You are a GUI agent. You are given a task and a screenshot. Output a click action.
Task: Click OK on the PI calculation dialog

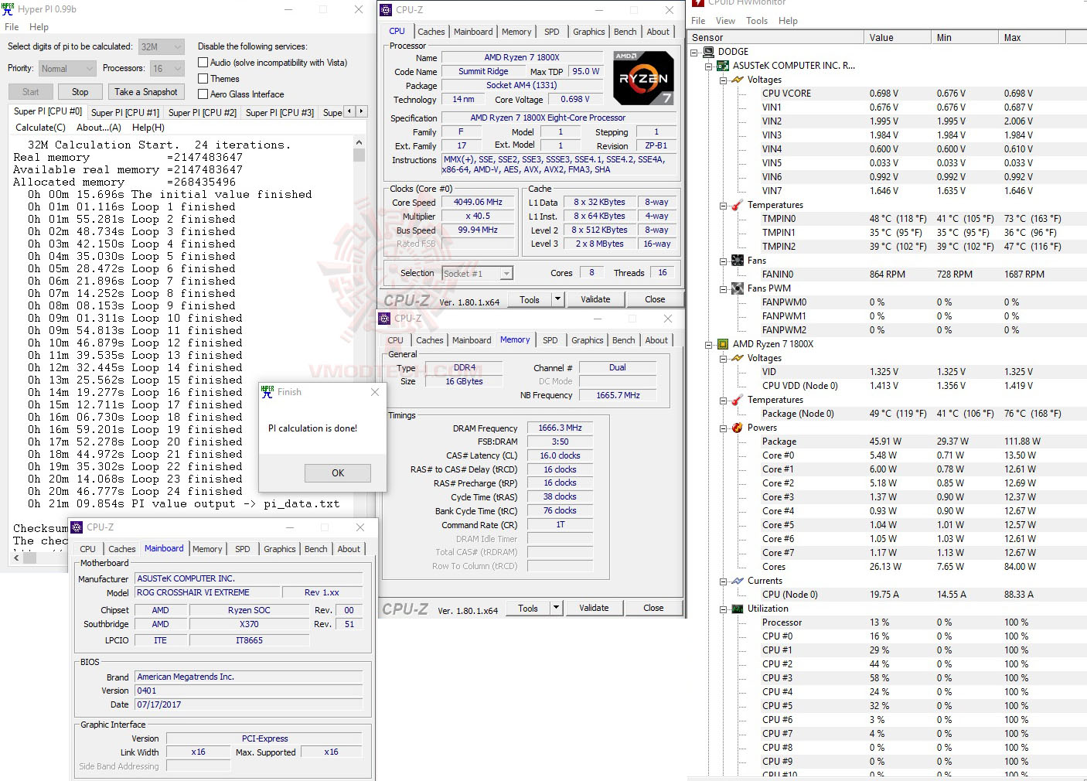(337, 472)
